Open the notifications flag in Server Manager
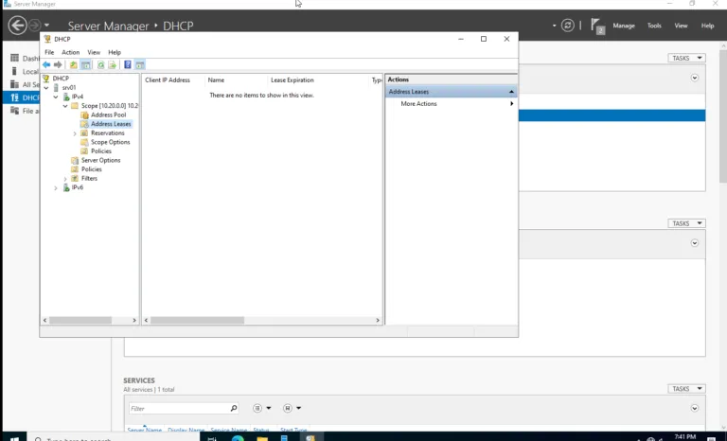Screen dimensions: 727x441 pos(597,26)
